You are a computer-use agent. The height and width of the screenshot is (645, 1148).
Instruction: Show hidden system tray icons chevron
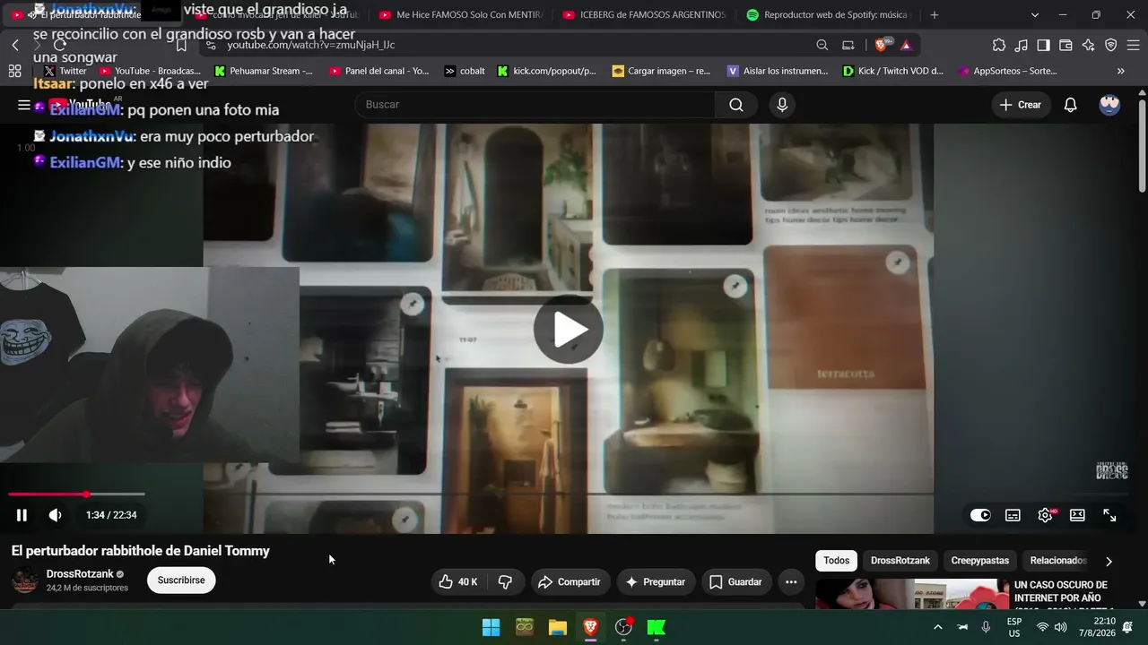938,628
